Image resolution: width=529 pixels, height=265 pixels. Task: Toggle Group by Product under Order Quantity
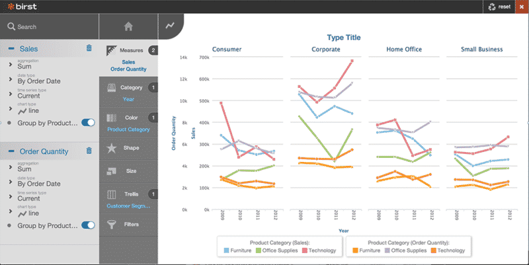pos(88,224)
